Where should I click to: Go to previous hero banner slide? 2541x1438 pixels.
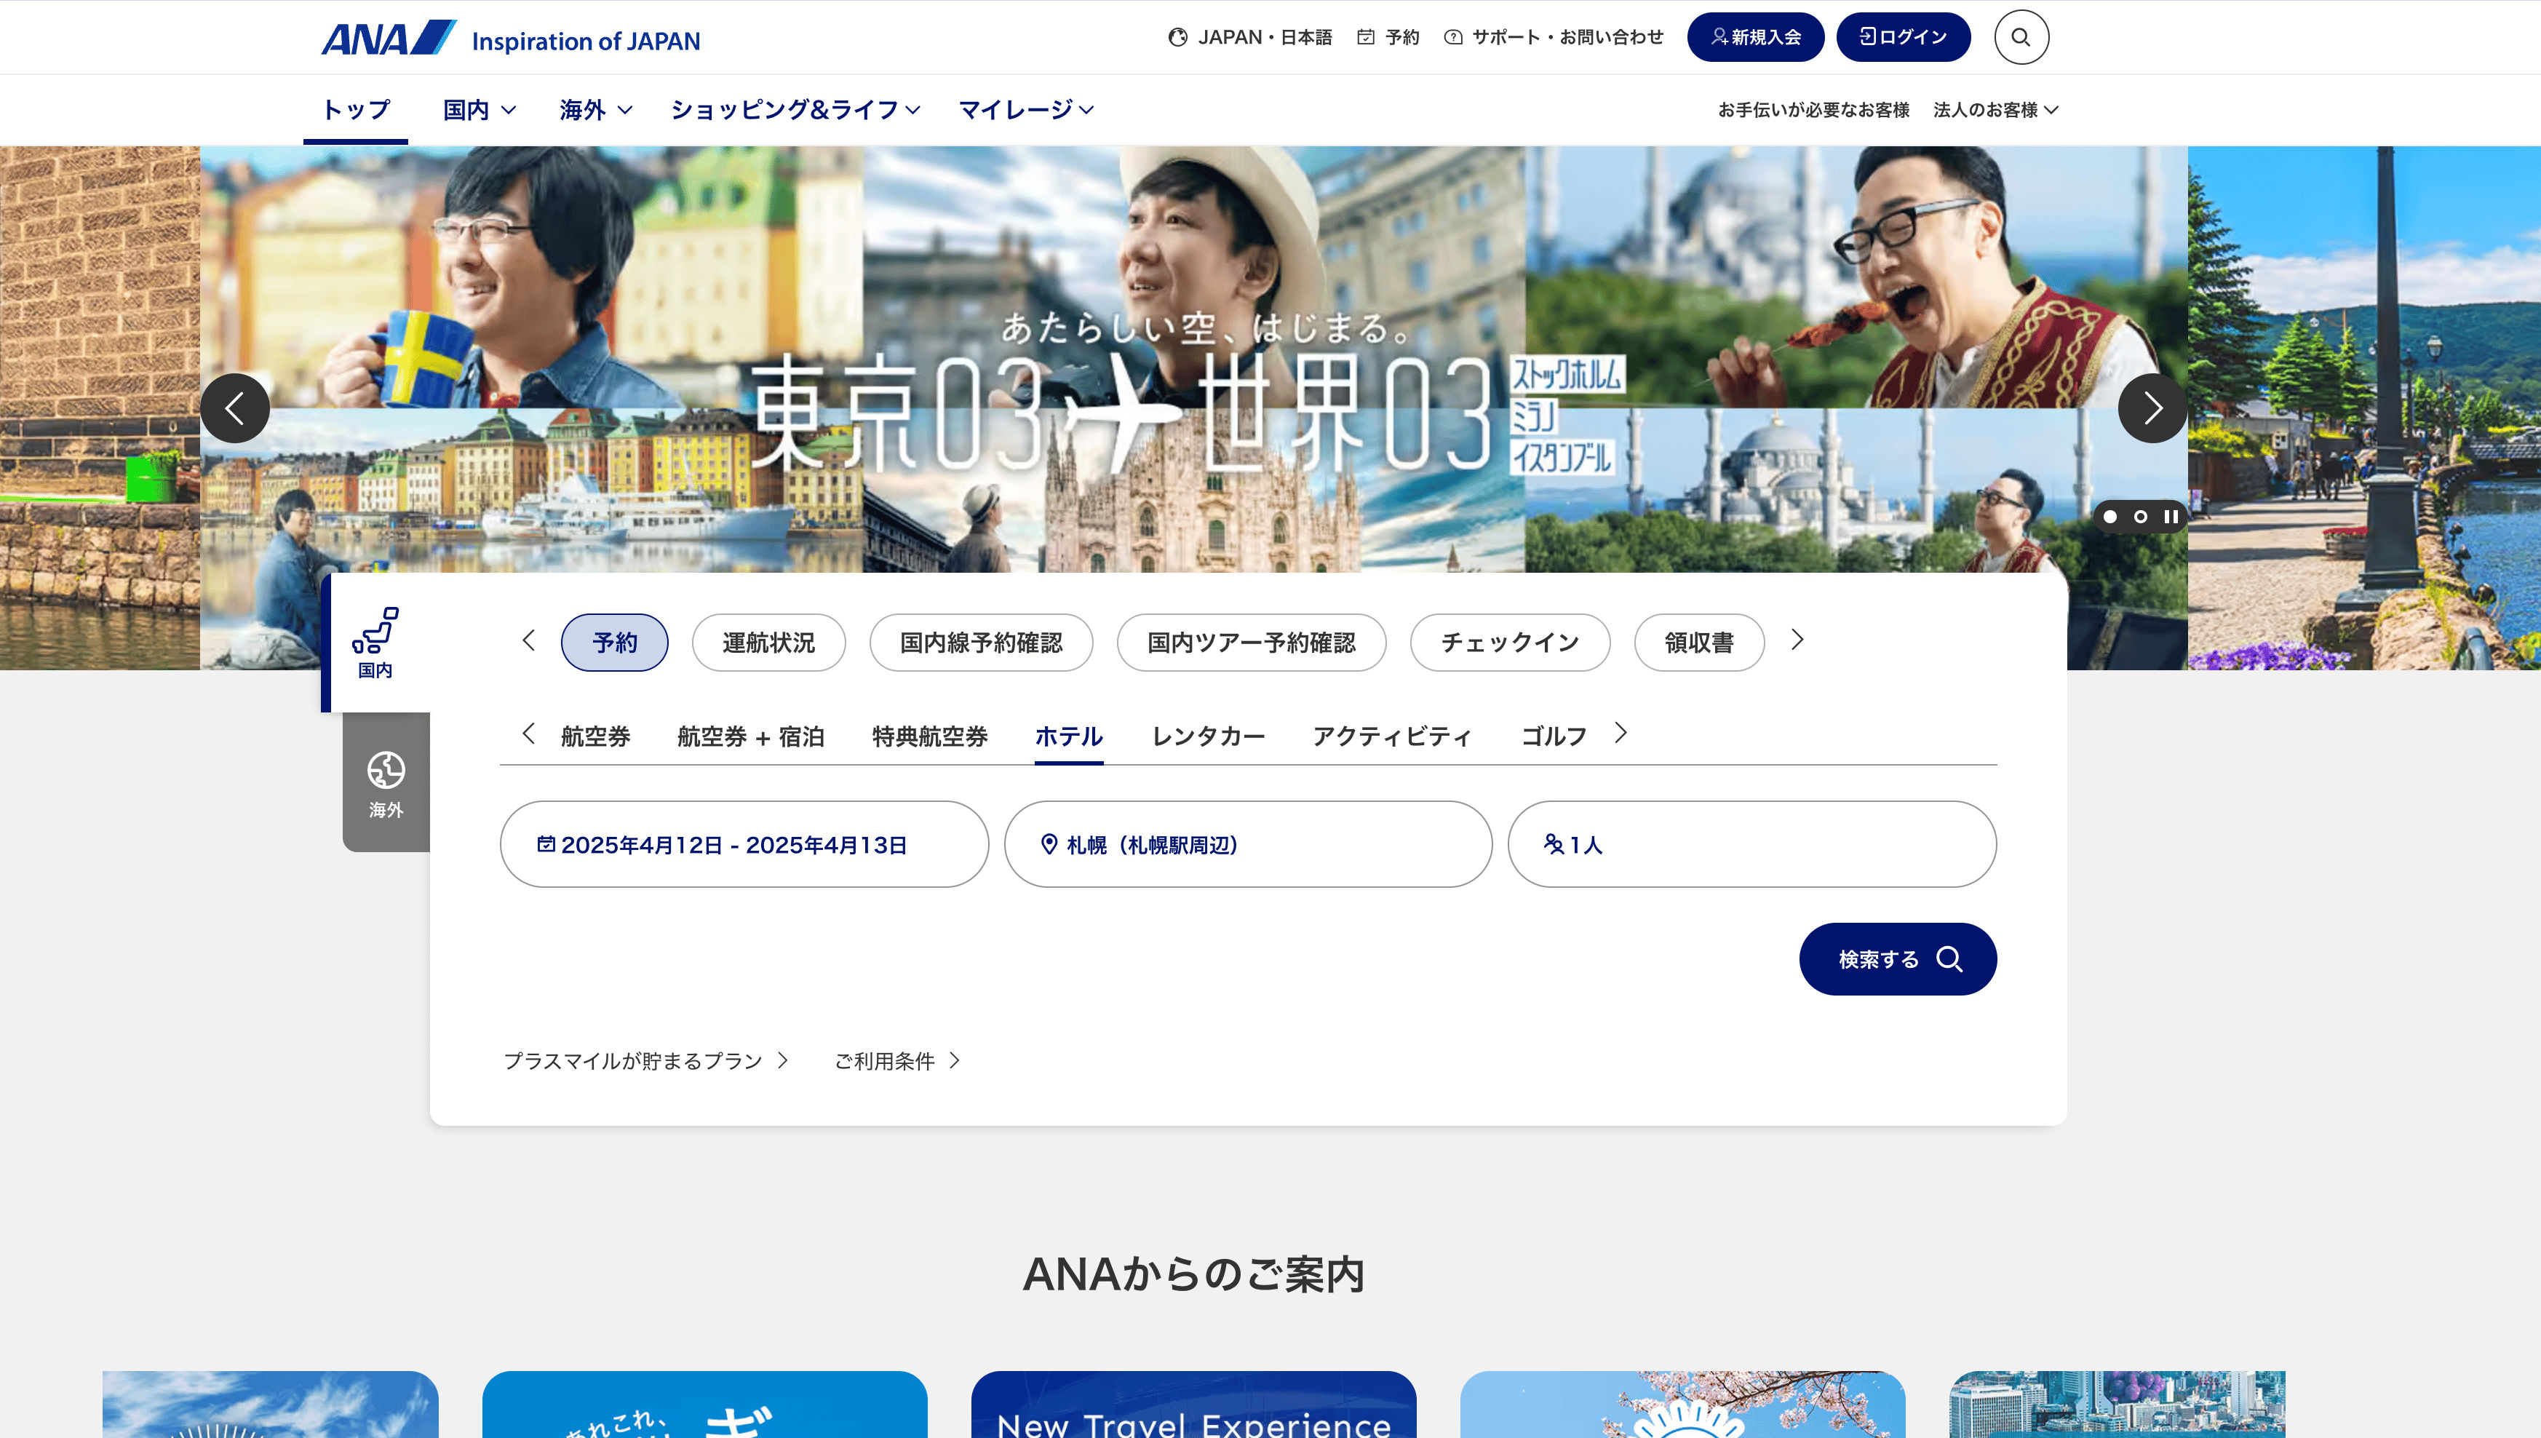coord(235,408)
